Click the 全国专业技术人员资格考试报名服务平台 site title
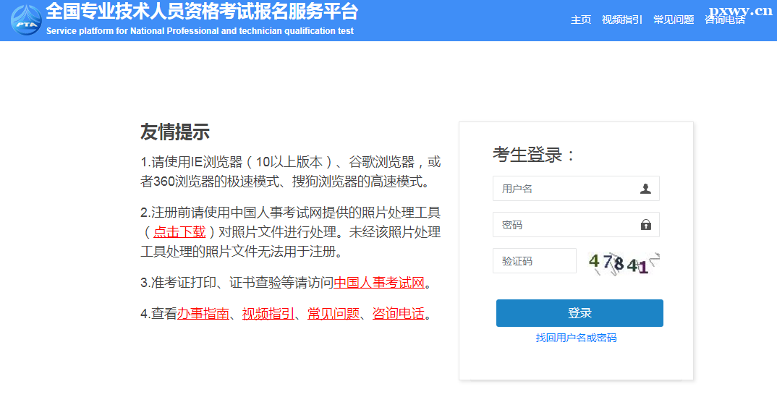777x397 pixels. tap(201, 12)
